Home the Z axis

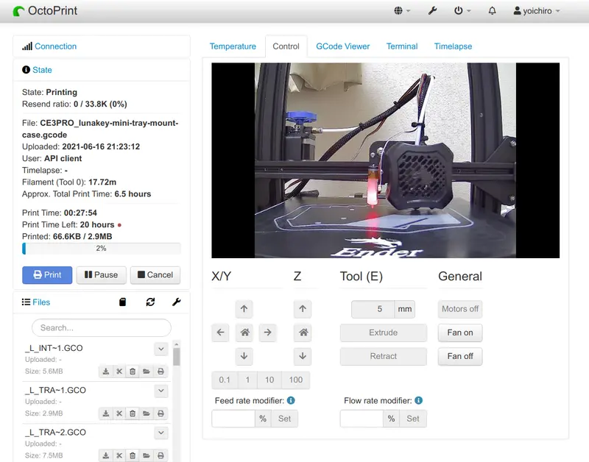tap(303, 333)
